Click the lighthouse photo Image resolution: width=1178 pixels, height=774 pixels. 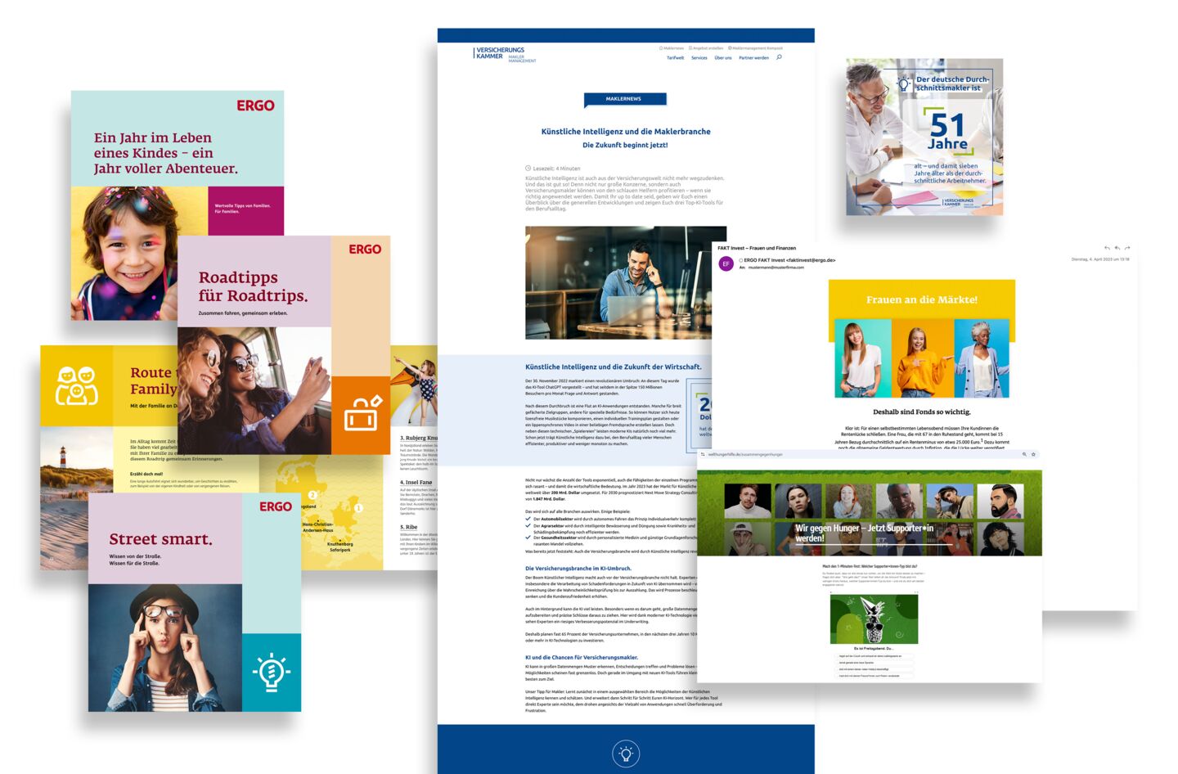tap(76, 497)
